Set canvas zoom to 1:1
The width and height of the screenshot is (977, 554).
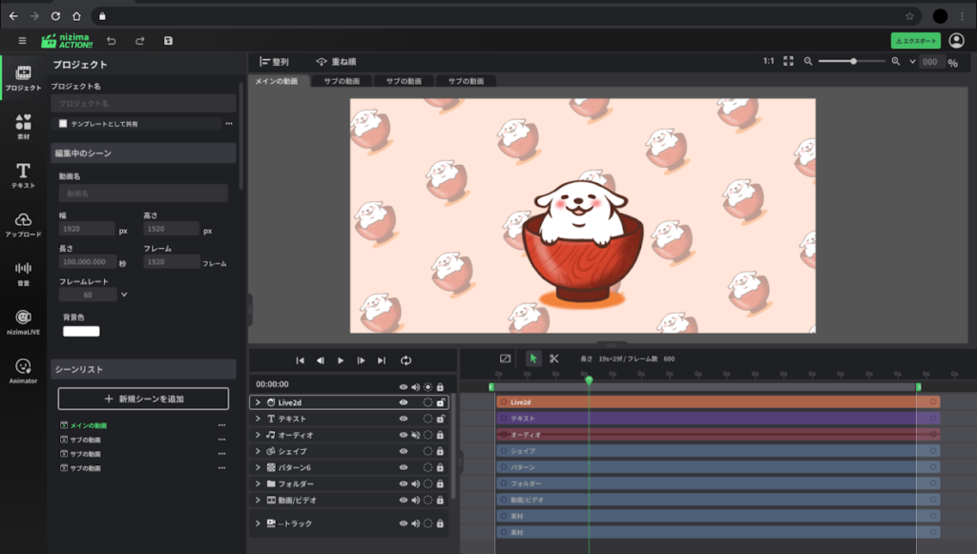[768, 61]
